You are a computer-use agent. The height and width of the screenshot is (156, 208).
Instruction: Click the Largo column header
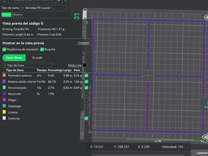point(67,70)
